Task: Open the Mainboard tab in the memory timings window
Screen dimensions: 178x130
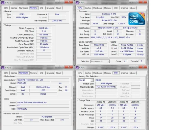Action: [x=24, y=8]
